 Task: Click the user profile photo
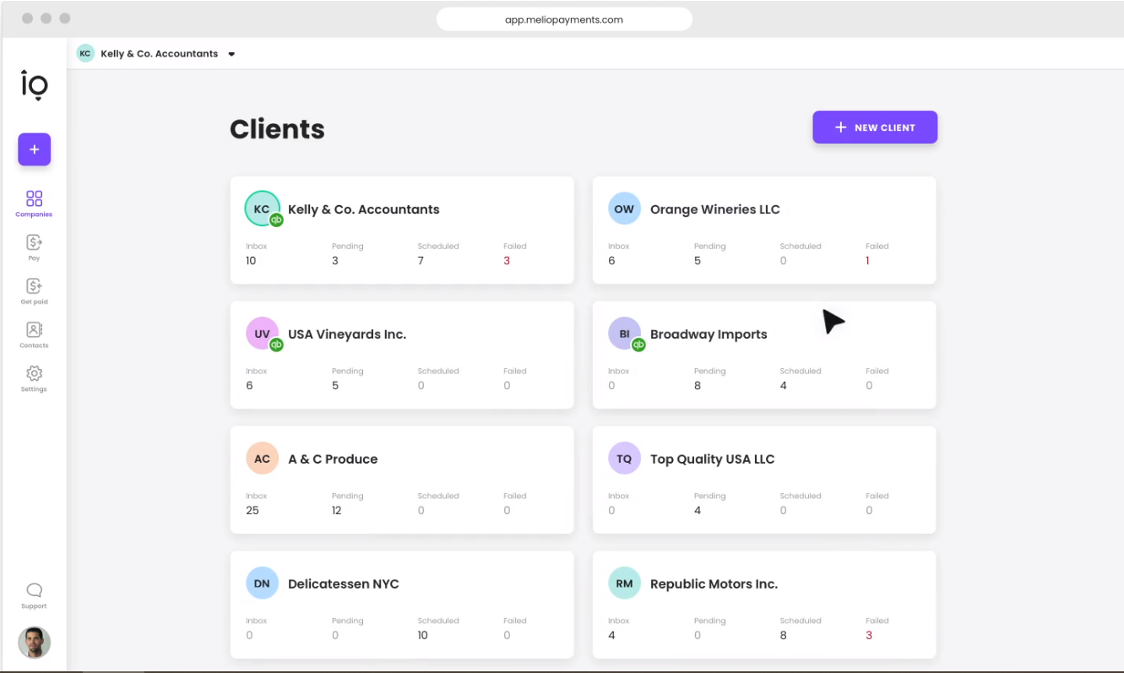click(x=35, y=643)
